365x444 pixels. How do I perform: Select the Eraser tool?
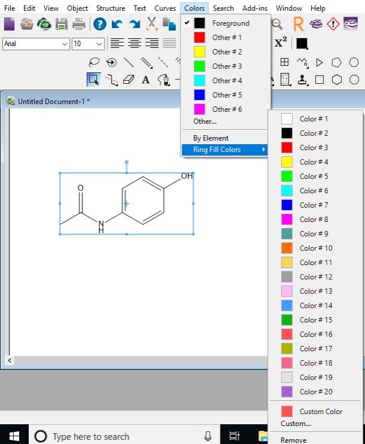tap(128, 80)
